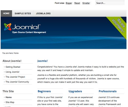Open Site Map in the This Site menu

tap(10, 102)
